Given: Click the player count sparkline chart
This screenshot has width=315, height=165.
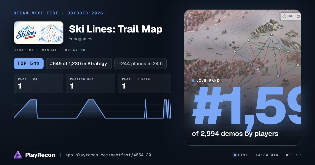Looking at the screenshot, I should [92, 109].
